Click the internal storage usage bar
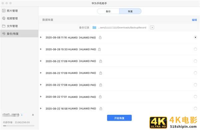Screen dimensions: 200x130 pos(19,126)
